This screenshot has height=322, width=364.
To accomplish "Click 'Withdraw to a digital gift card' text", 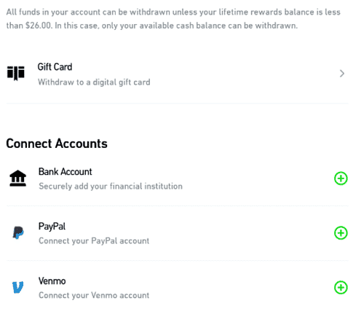I will click(x=94, y=82).
